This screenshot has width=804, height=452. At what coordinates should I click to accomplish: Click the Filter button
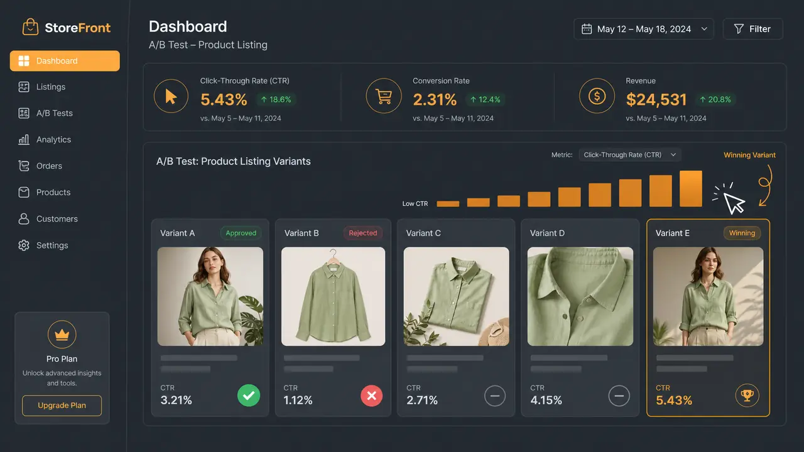[752, 29]
